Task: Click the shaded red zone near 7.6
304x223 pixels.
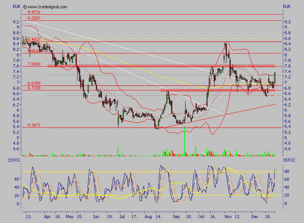Action: [161, 66]
